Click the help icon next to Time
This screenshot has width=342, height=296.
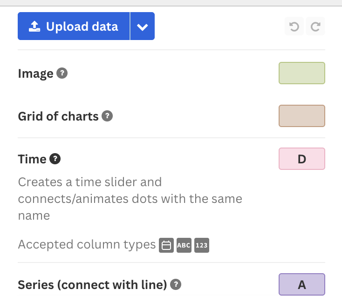tap(55, 159)
